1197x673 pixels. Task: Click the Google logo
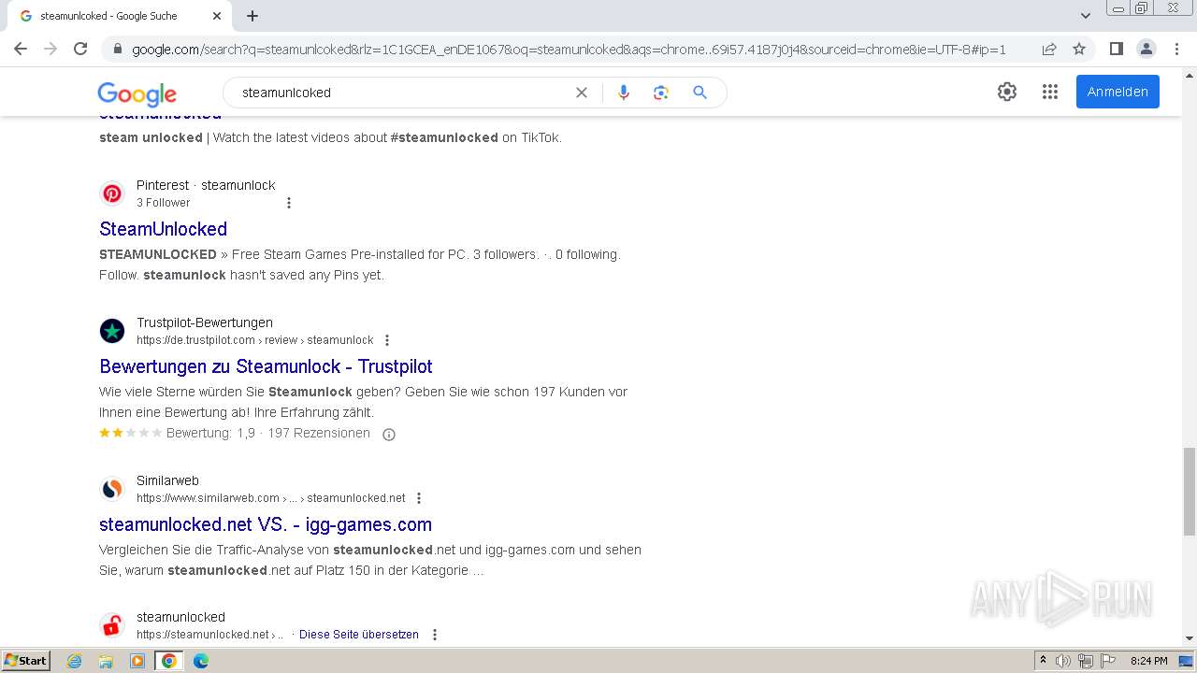(137, 93)
